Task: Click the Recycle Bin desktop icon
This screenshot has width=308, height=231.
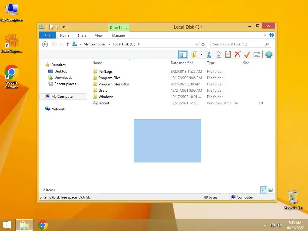Action: click(x=293, y=200)
